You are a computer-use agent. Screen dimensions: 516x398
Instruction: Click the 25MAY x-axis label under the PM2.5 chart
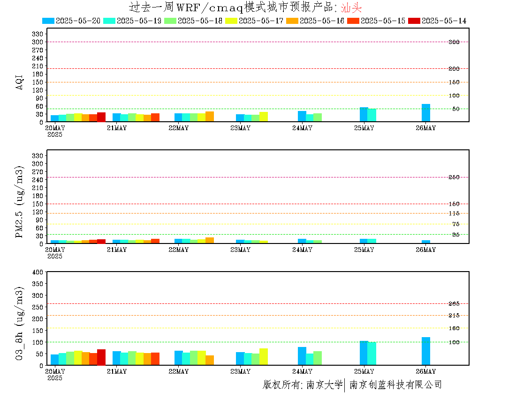[364, 250]
